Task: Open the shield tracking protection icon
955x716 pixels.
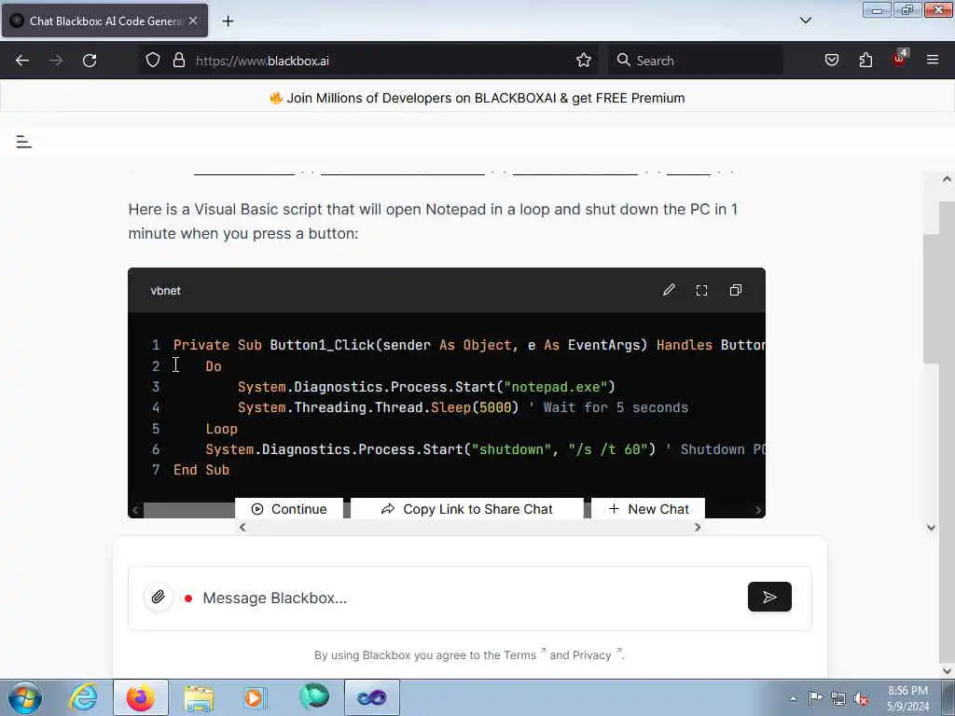Action: (x=153, y=61)
